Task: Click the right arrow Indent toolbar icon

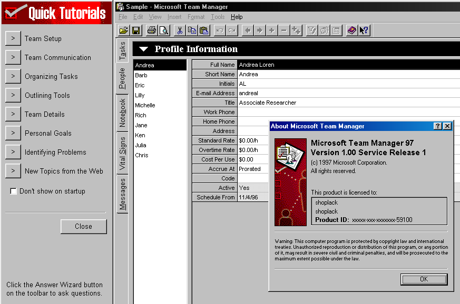Action: coord(260,31)
